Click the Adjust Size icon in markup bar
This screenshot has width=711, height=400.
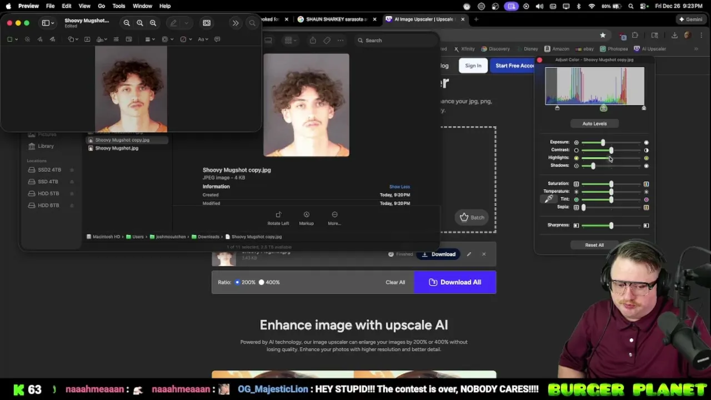point(129,39)
